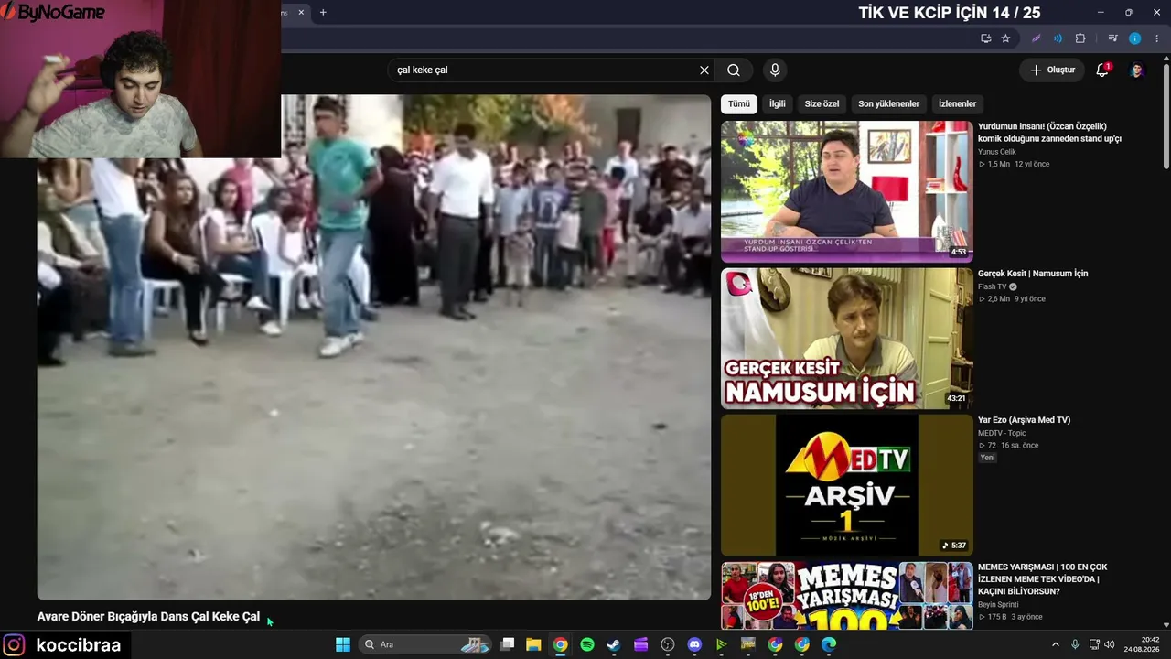
Task: Open the Gerçek Kesit Namusum İçin thumbnail
Action: 847,339
